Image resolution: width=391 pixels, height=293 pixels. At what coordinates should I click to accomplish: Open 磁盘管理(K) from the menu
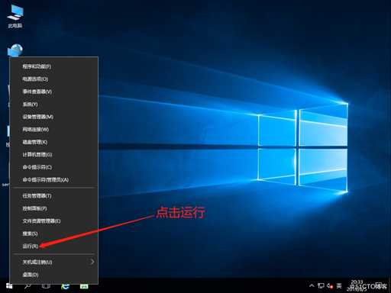[x=53, y=142]
